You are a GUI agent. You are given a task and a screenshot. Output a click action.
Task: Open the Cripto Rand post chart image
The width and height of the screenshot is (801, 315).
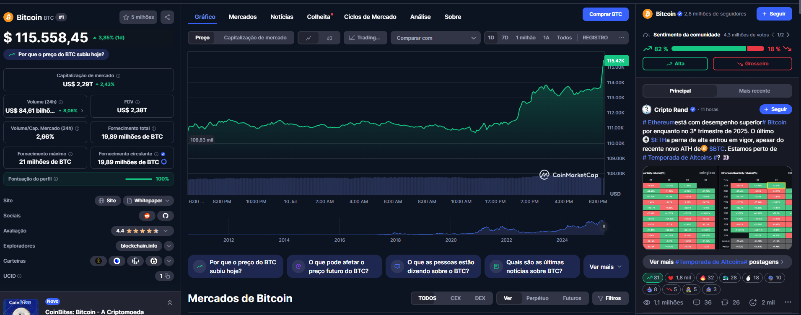(717, 208)
